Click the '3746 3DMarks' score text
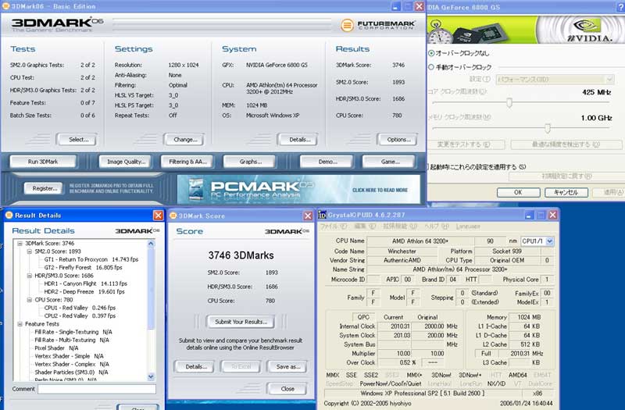 coord(241,255)
